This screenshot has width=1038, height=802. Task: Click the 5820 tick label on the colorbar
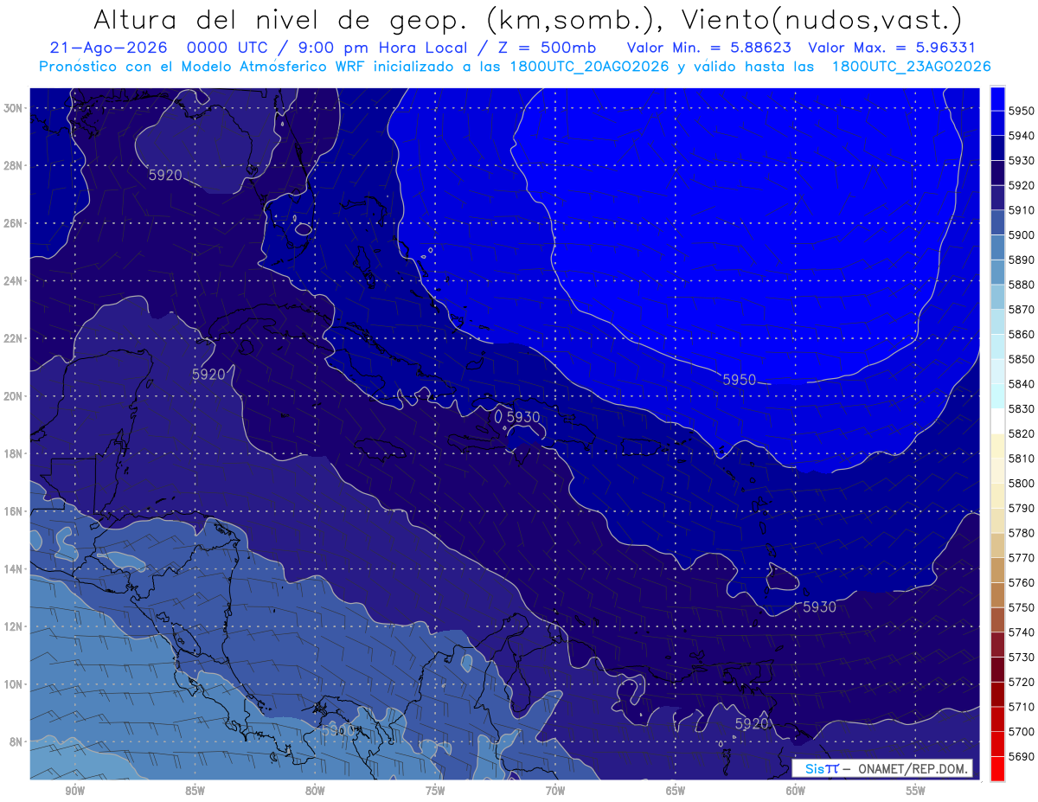tap(1022, 434)
